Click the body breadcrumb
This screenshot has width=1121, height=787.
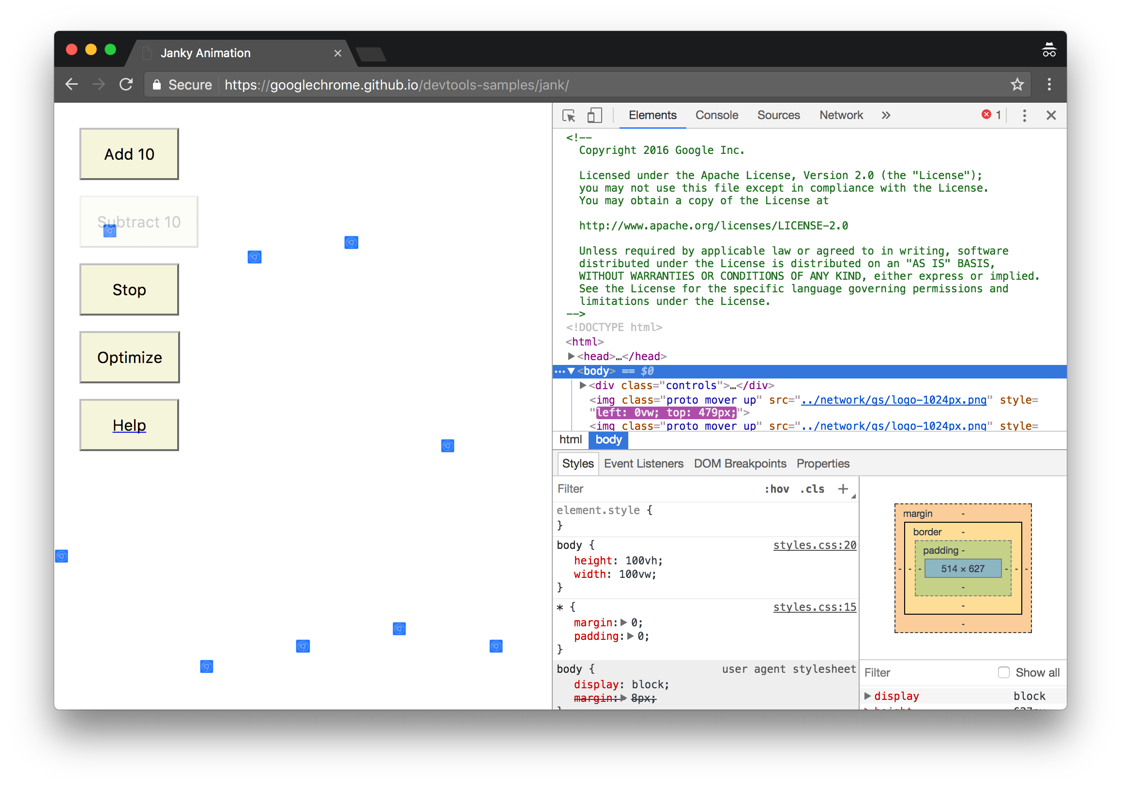tap(608, 440)
